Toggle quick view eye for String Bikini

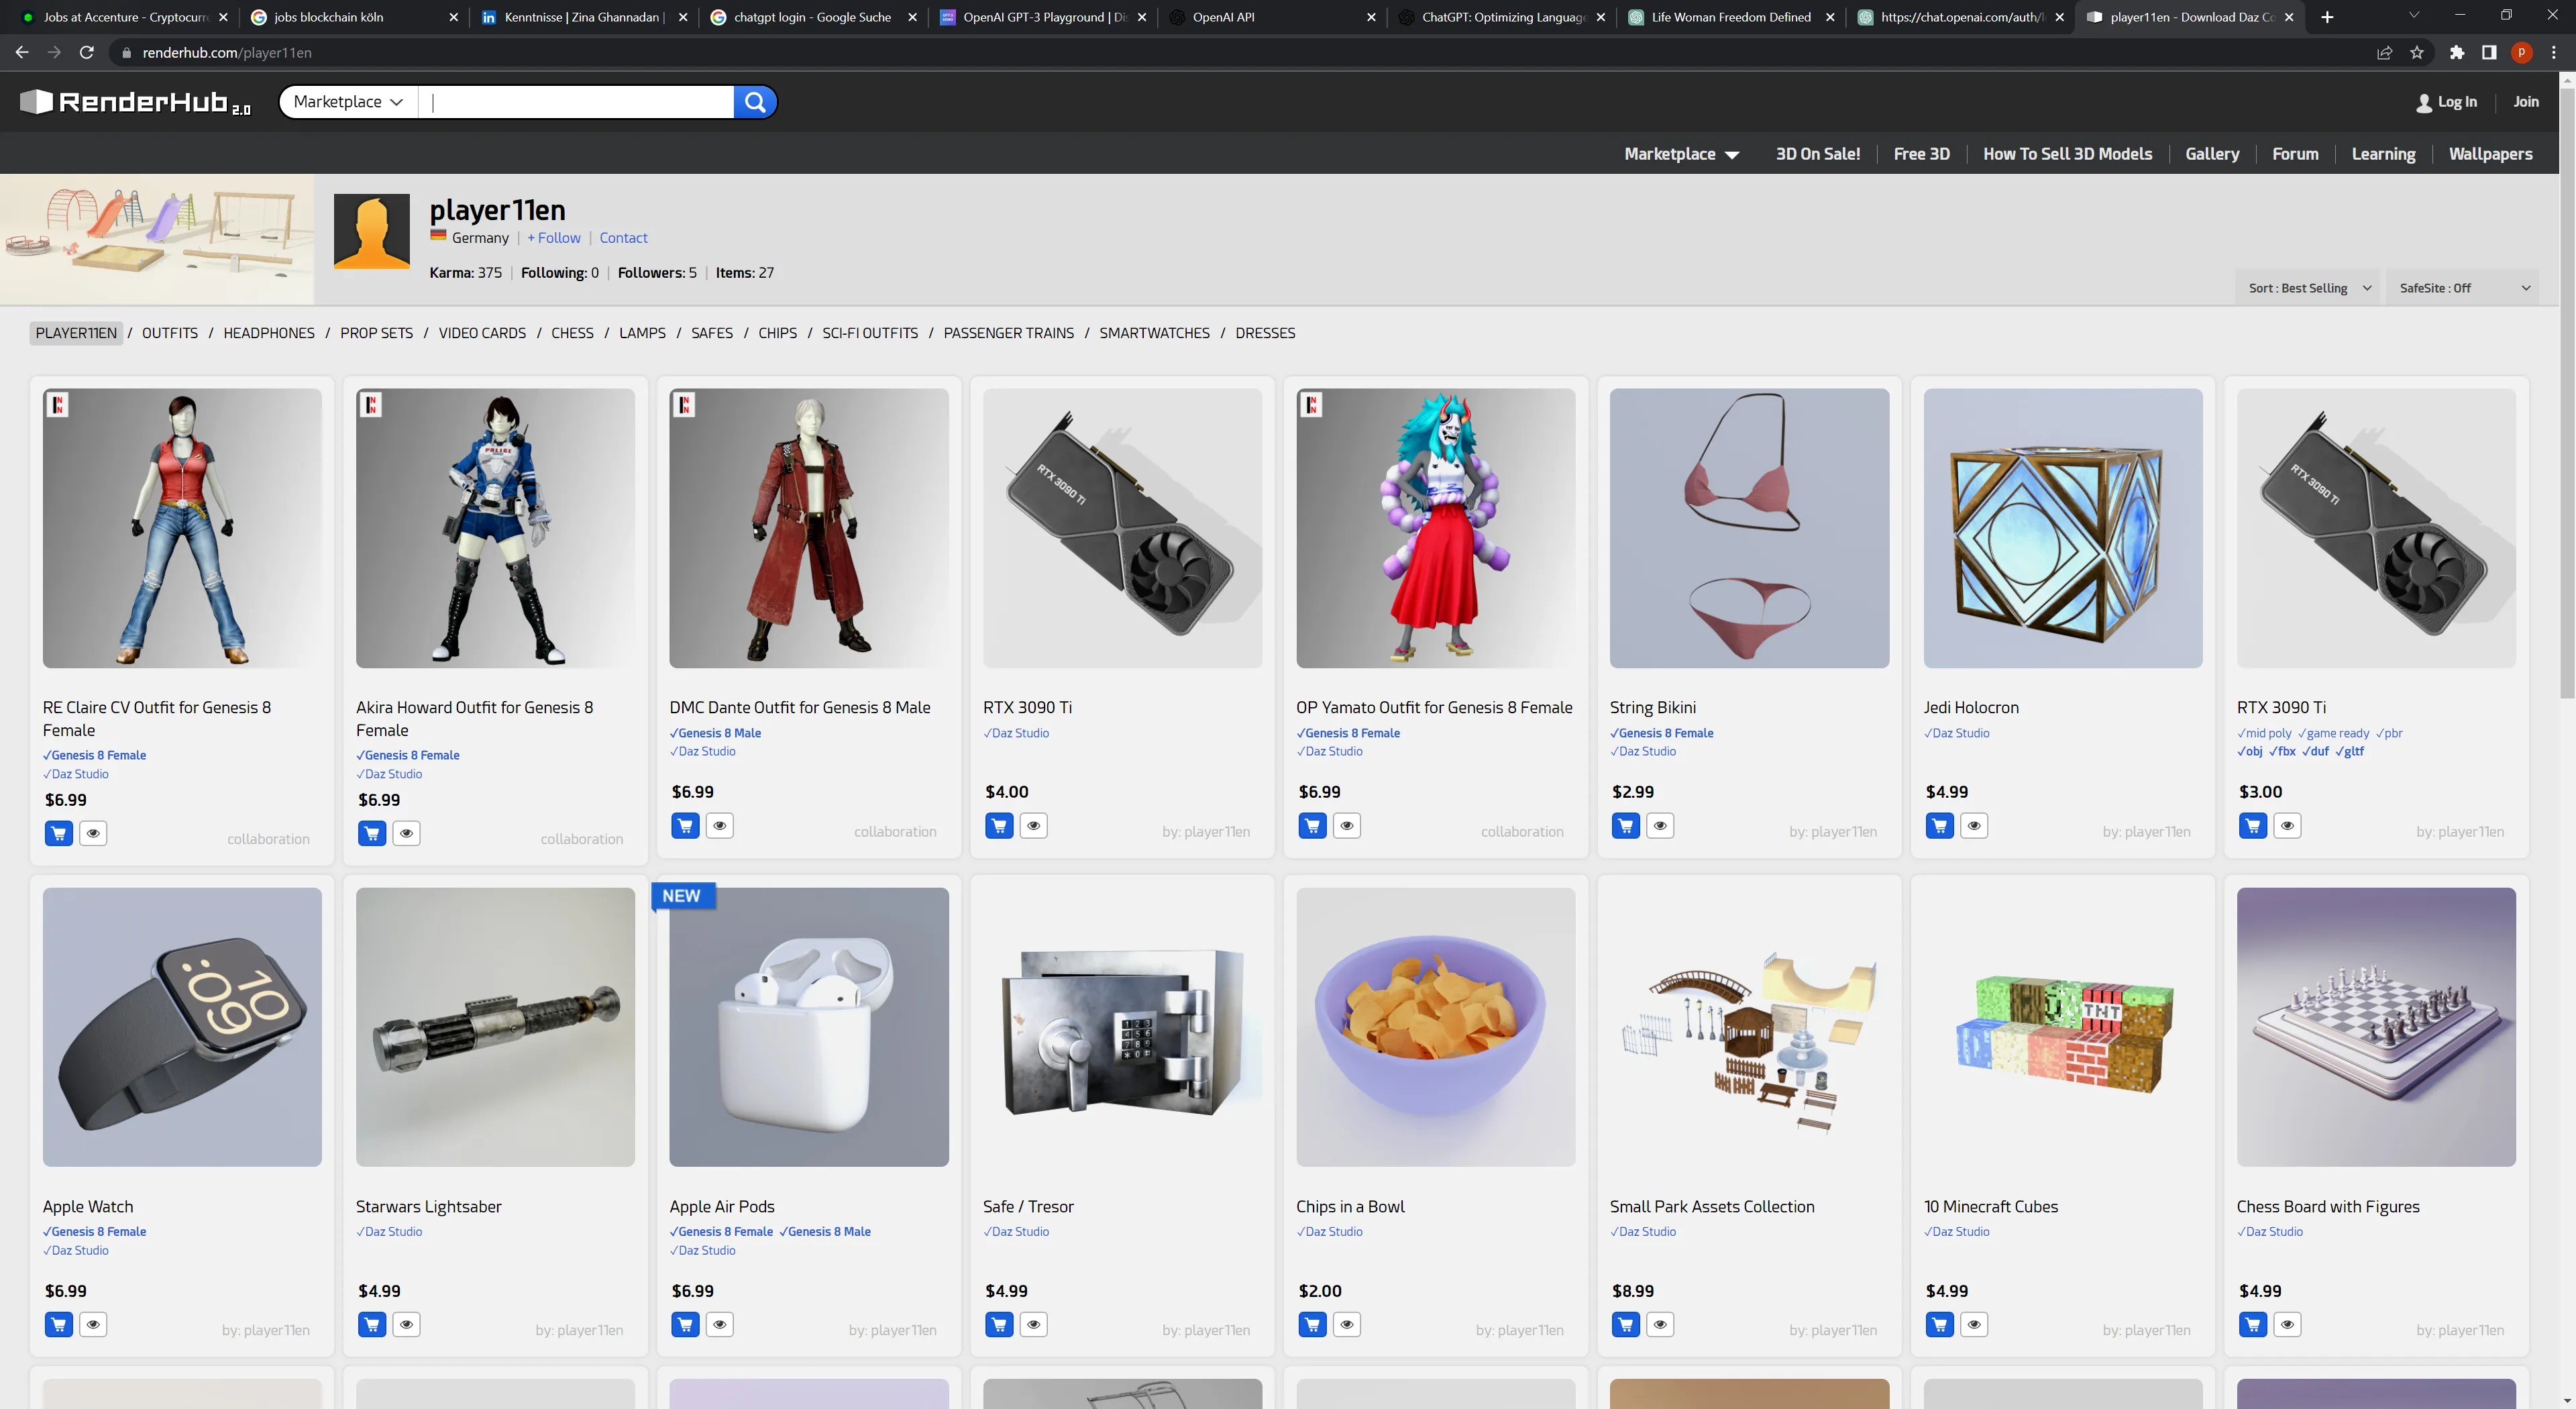1660,826
